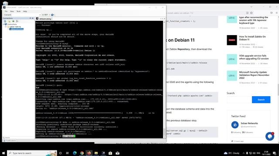Click the blue Search button

pyautogui.click(x=261, y=100)
